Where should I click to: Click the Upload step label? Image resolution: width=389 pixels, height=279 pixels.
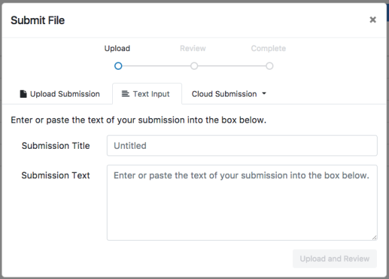(117, 48)
